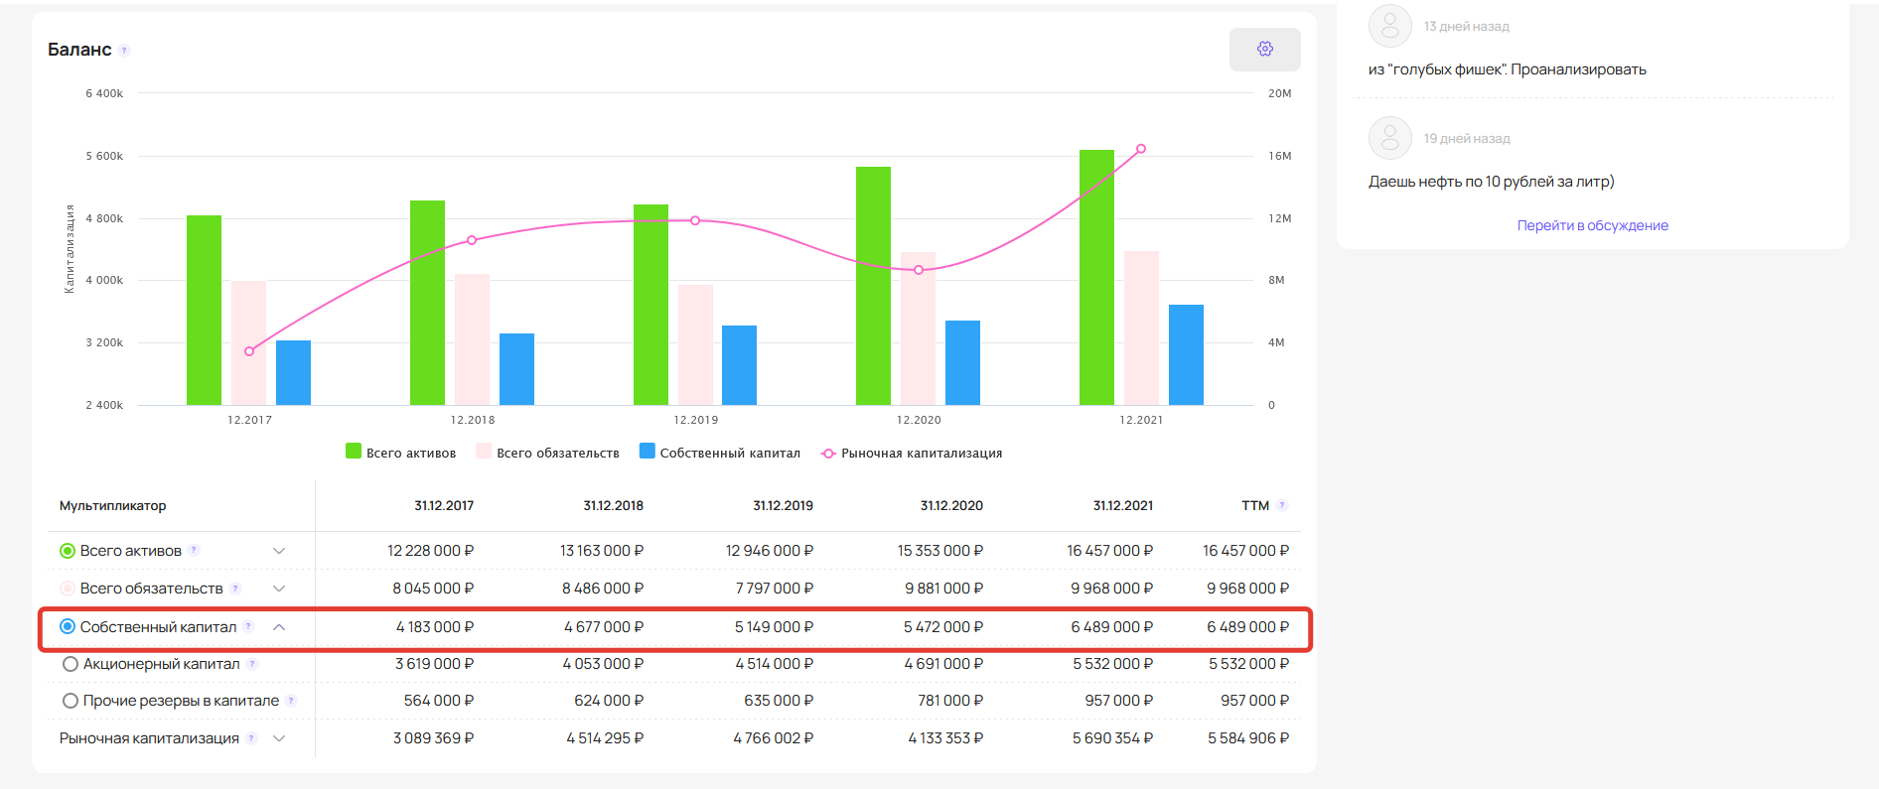
Task: Click value 5 690 354 ₽
Action: coord(1112,738)
